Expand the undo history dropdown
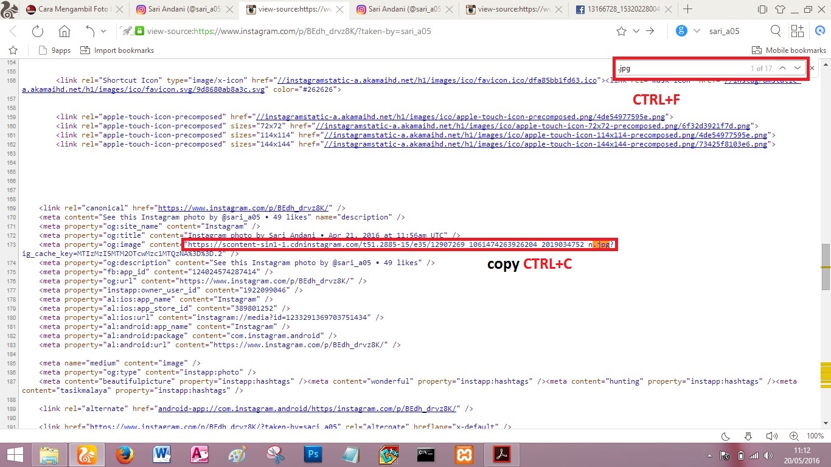 coord(105,30)
